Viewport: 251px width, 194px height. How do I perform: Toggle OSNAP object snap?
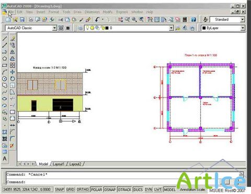(x=110, y=189)
